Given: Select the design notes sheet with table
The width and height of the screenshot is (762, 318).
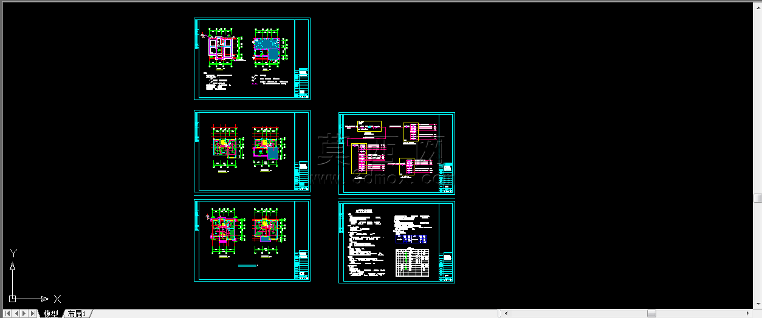Looking at the screenshot, I should pyautogui.click(x=397, y=242).
